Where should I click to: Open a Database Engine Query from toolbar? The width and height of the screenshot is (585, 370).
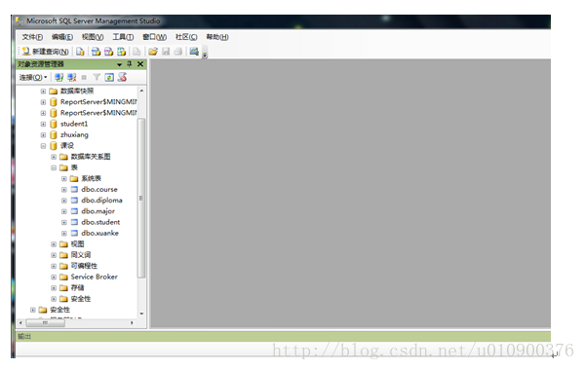(80, 52)
